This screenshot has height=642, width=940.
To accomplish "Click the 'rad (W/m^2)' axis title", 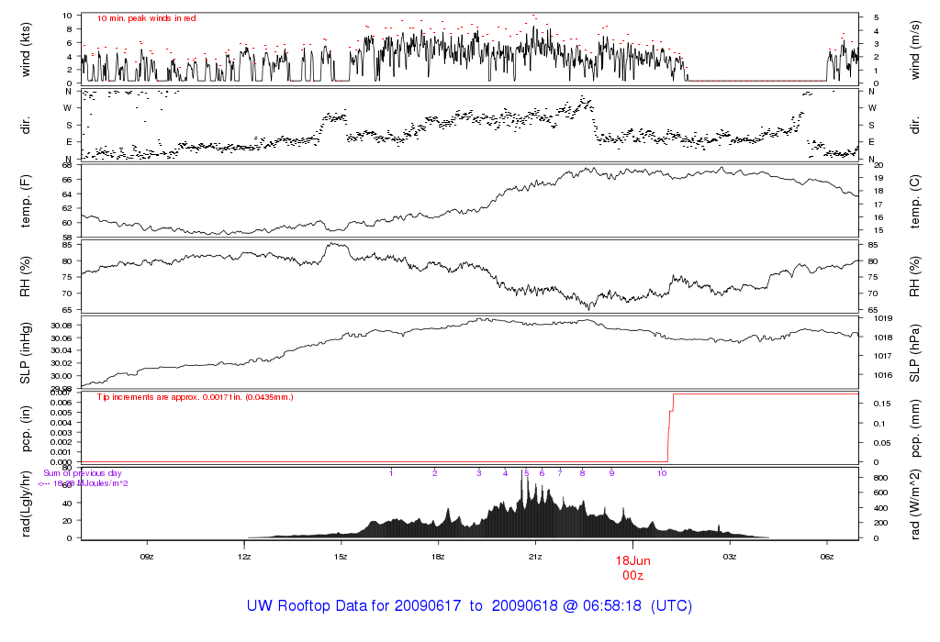I will coord(914,504).
